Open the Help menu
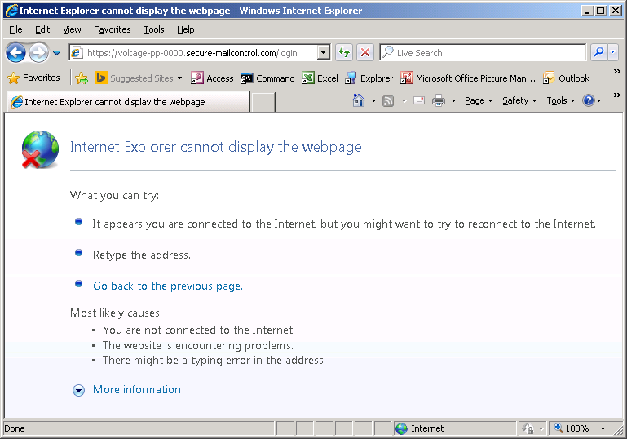The image size is (627, 439). click(x=186, y=29)
